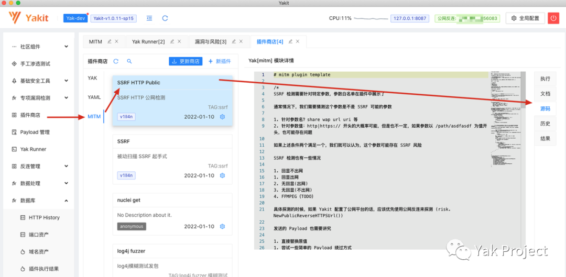The height and width of the screenshot is (277, 566).
Task: Expand the 数据处理 menu chevron
Action: (66, 183)
